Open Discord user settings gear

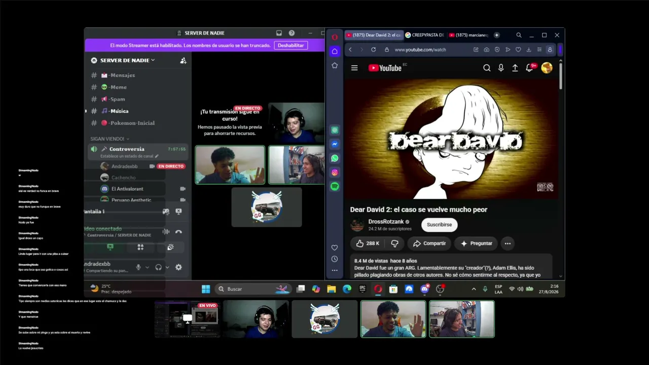click(x=178, y=267)
